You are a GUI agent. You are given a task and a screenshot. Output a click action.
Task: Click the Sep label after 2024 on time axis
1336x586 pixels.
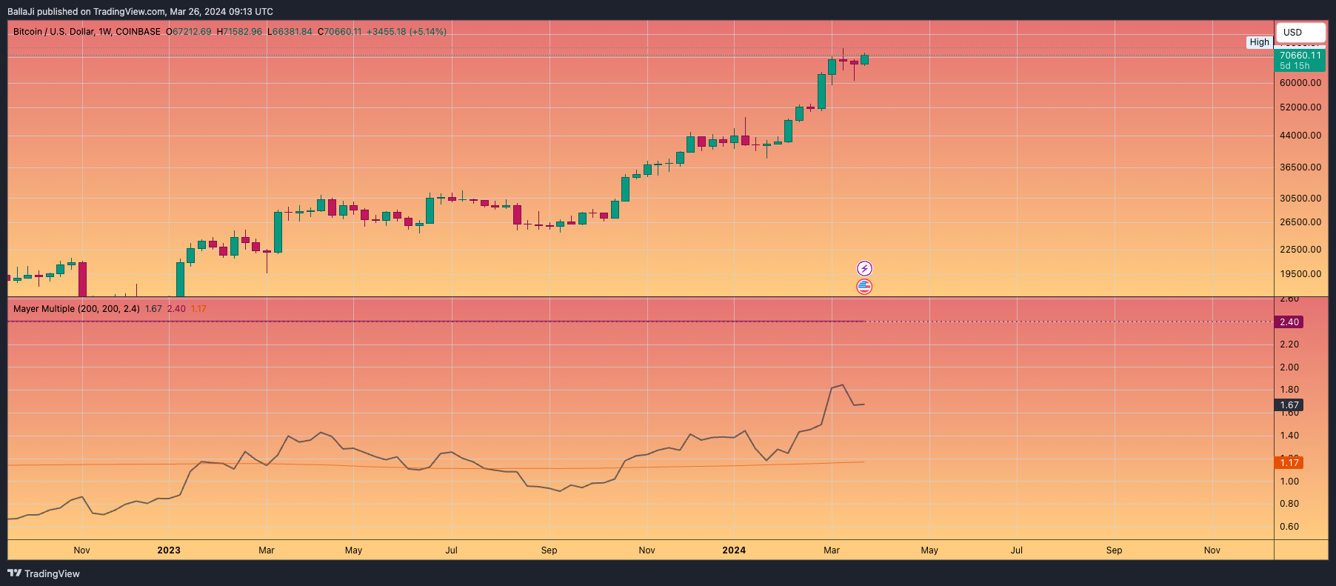[x=1114, y=550]
